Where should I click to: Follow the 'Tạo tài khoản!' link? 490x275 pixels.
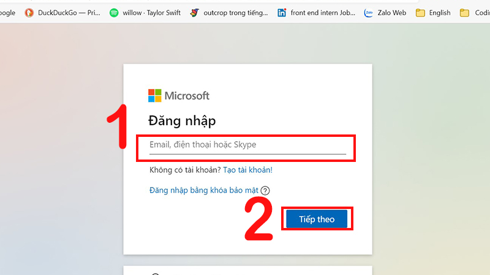[247, 170]
